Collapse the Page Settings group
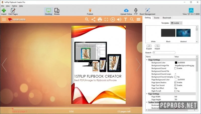 tap(147, 94)
